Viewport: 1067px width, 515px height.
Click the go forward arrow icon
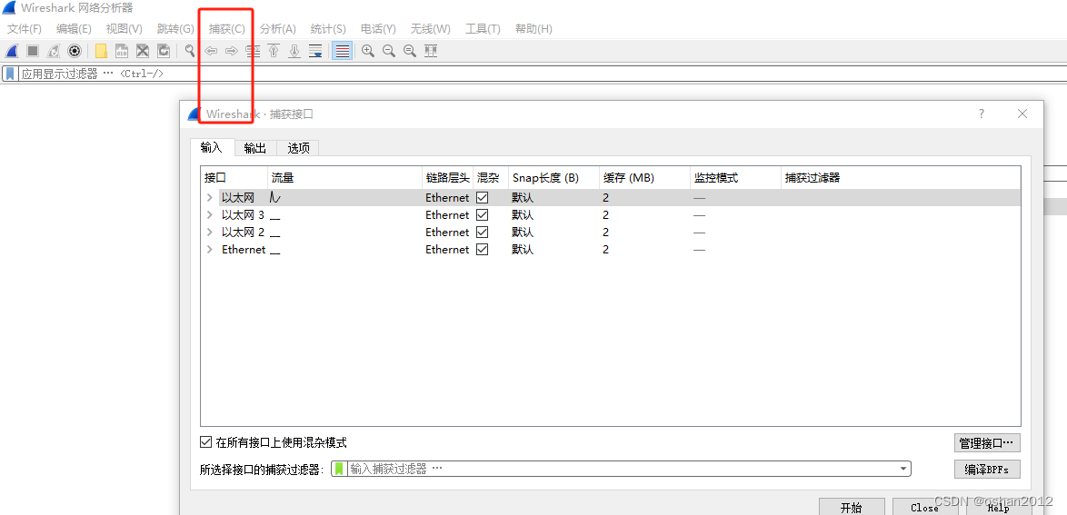(232, 51)
